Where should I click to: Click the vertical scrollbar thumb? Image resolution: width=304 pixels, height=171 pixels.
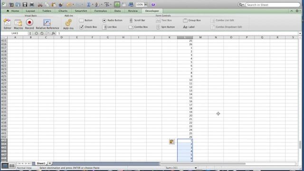300,144
